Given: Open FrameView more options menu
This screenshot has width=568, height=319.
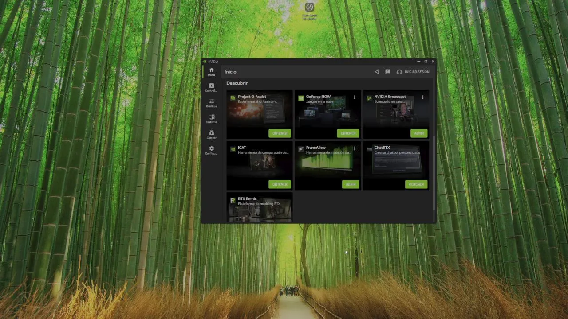Looking at the screenshot, I should click(x=354, y=148).
